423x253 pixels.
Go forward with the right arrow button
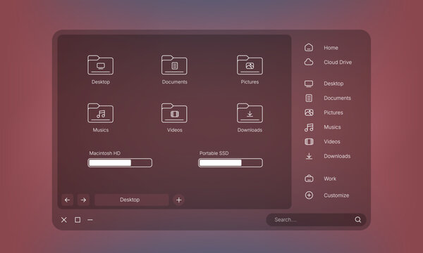pyautogui.click(x=83, y=200)
